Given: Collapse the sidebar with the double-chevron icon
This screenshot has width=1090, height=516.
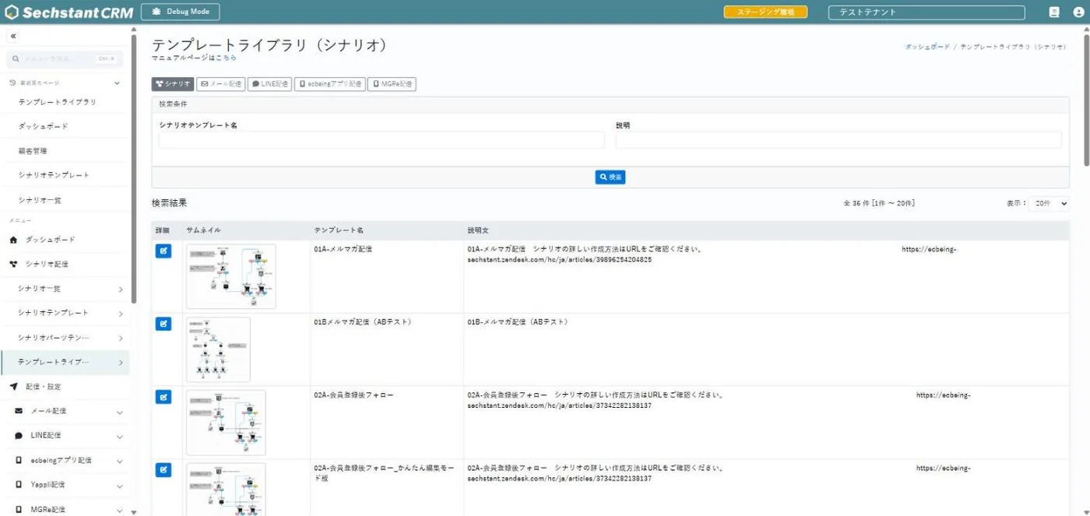Looking at the screenshot, I should click(x=13, y=37).
